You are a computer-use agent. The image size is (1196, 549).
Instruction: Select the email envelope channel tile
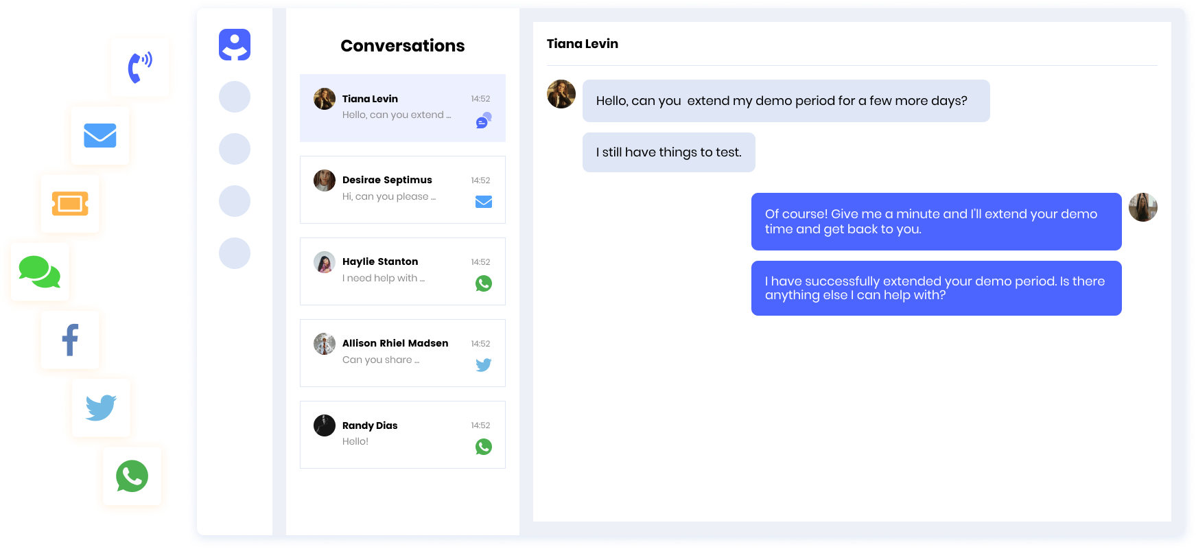tap(100, 135)
